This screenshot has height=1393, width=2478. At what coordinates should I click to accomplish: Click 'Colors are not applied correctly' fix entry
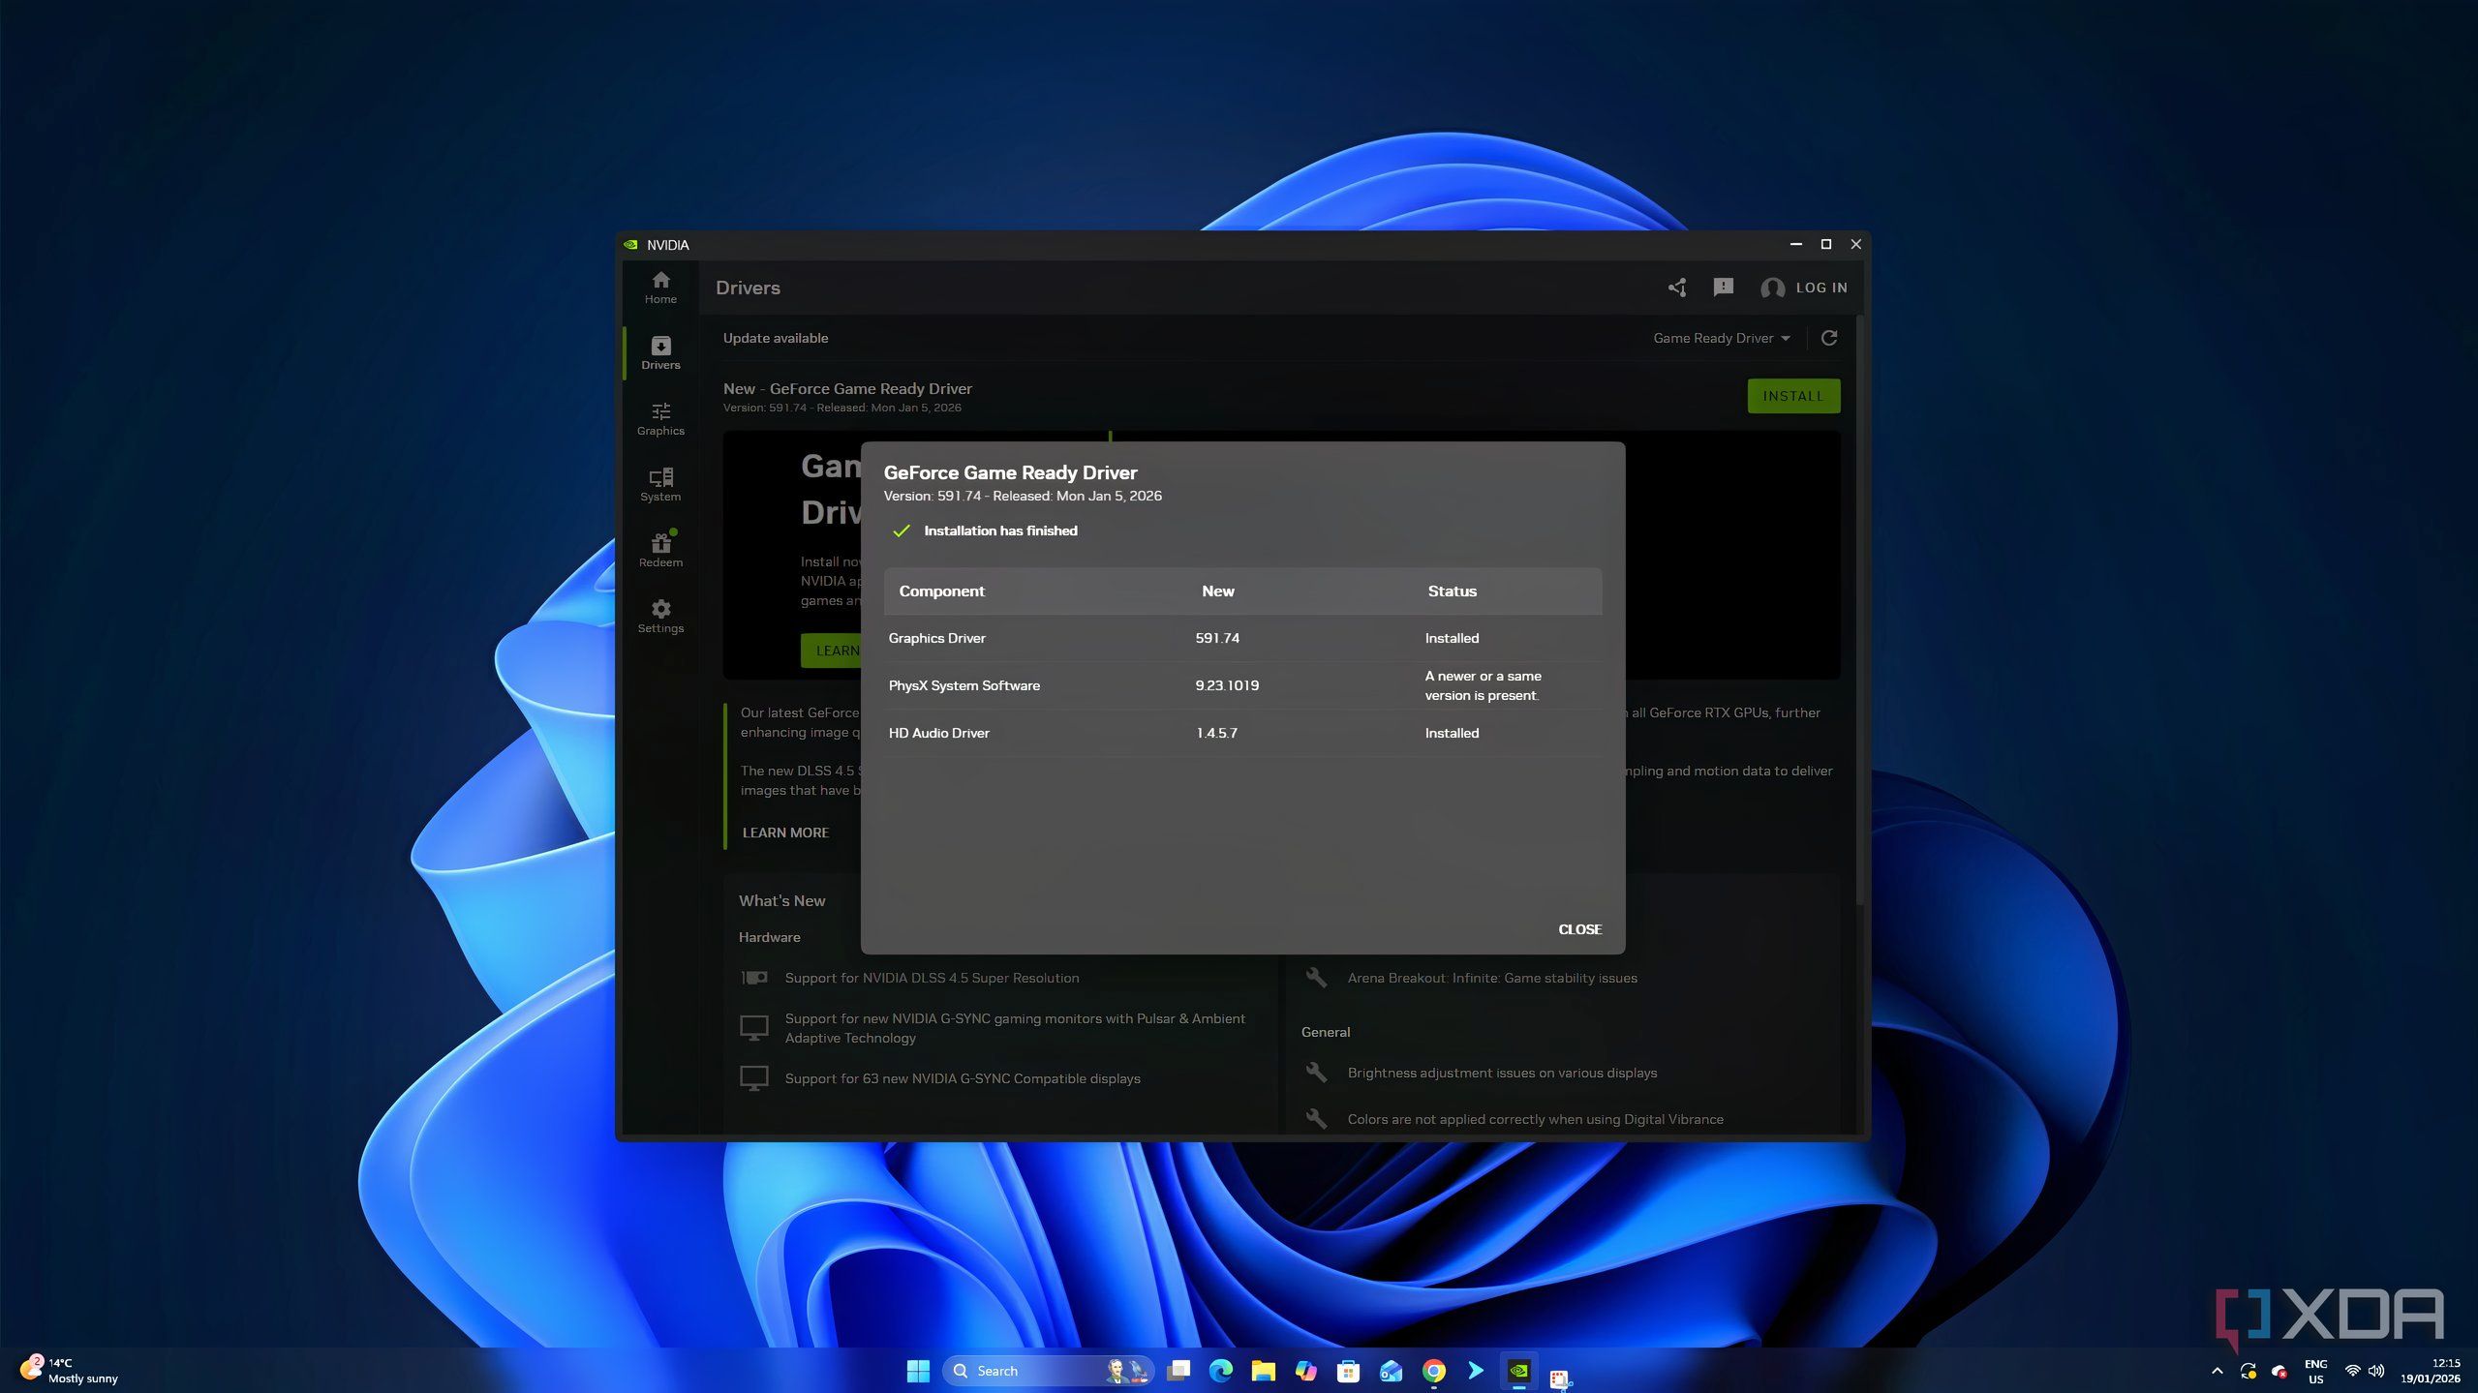[x=1535, y=1119]
